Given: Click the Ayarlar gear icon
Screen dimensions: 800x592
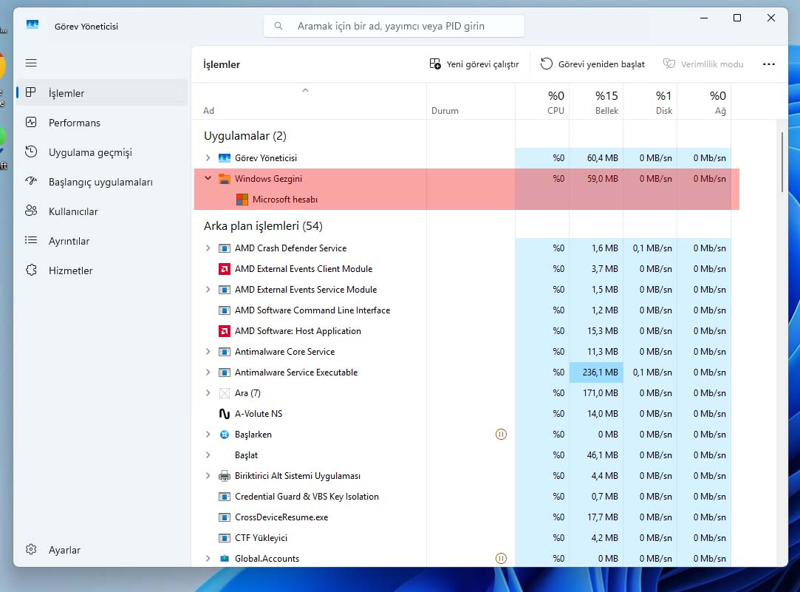Looking at the screenshot, I should 31,550.
